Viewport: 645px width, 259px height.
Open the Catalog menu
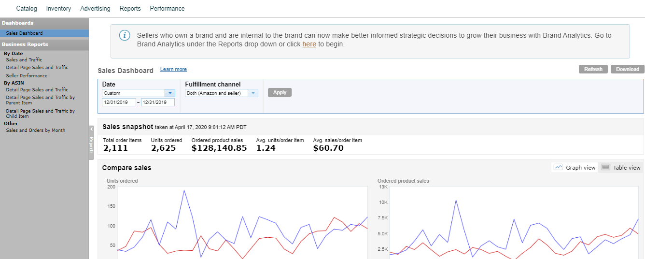[x=27, y=9]
